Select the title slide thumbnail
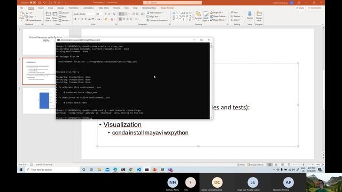The width and height of the screenshot is (342, 192). [46, 42]
